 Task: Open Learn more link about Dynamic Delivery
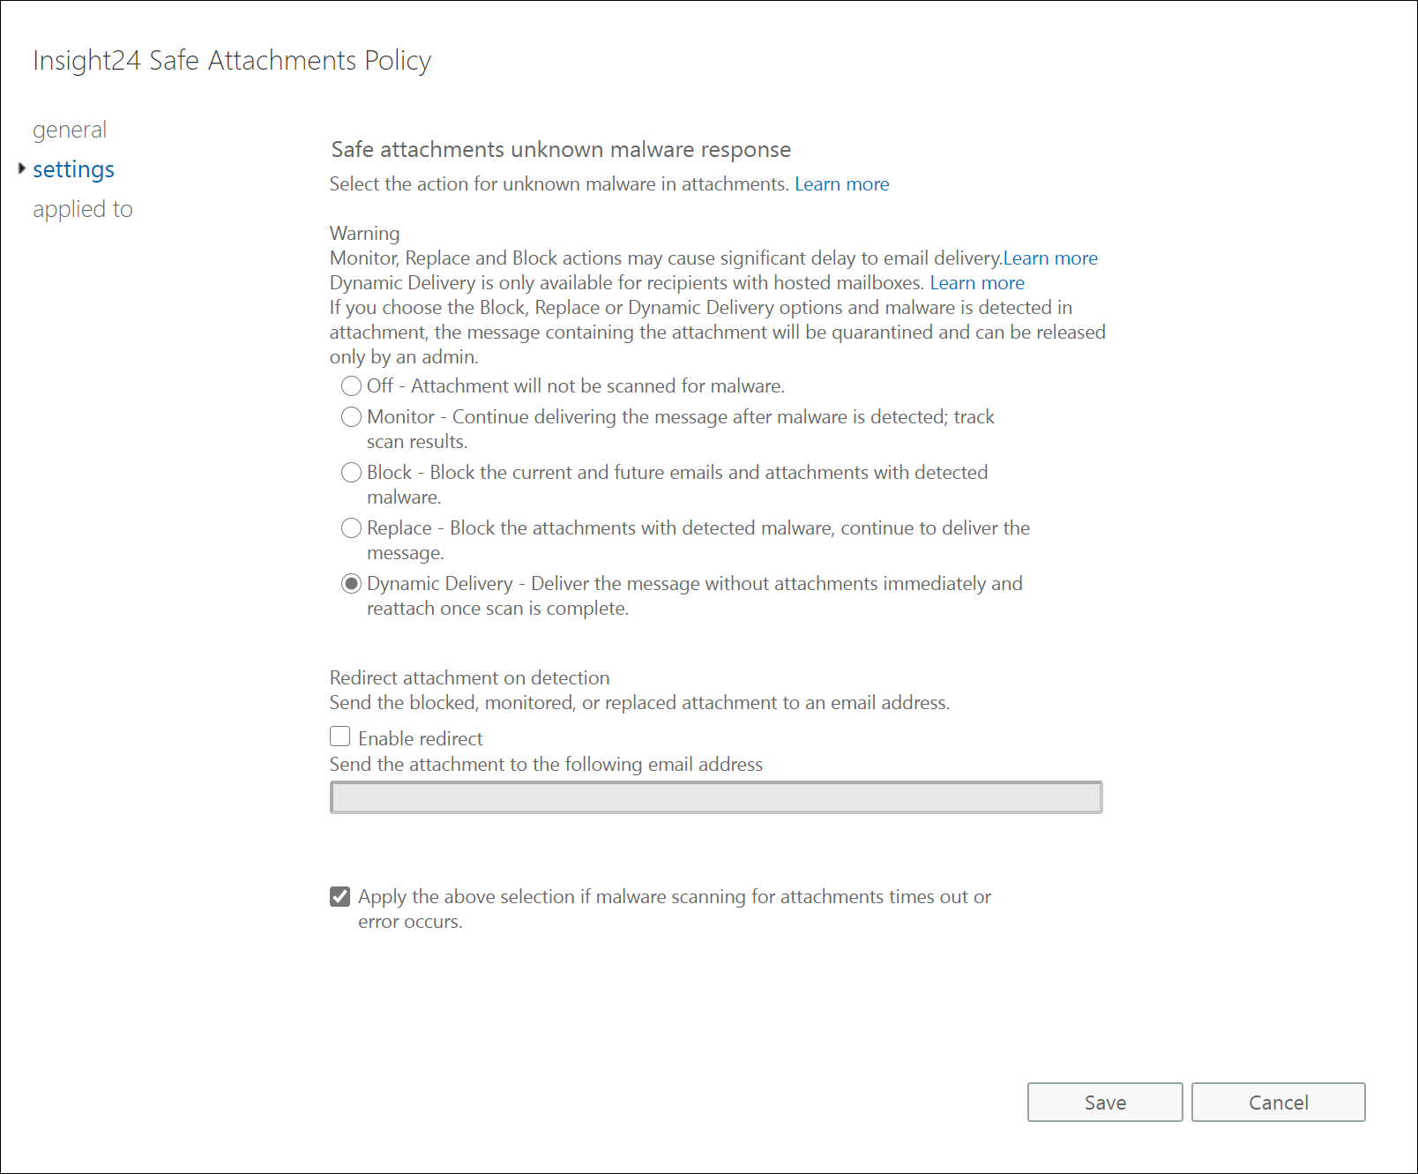[x=977, y=283]
